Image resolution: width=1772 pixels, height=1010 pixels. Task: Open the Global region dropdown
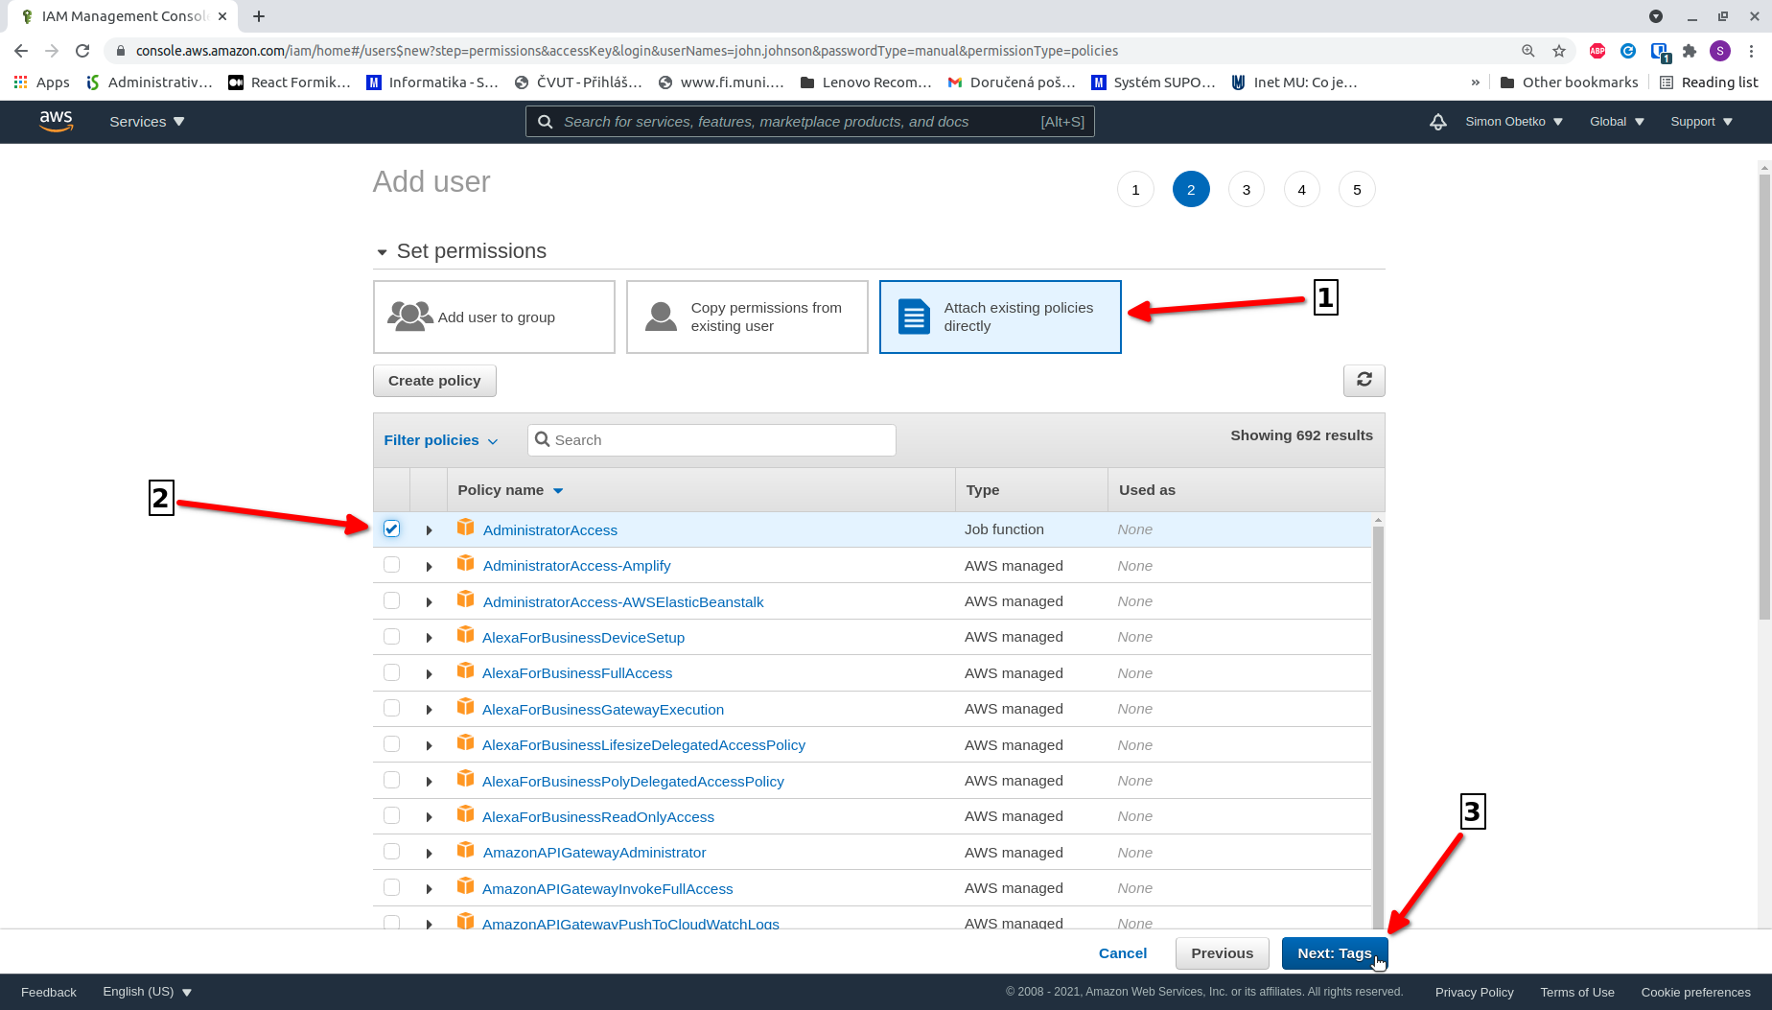[x=1617, y=122]
